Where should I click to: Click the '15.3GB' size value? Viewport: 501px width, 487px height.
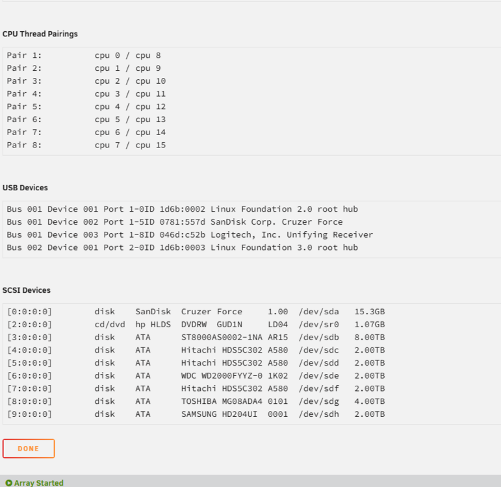(369, 312)
